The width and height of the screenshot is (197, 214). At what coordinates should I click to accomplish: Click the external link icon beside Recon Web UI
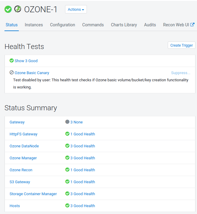pos(193,25)
